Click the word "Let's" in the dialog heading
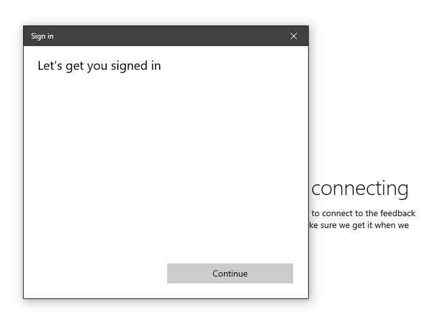Screen dimensions: 421x332 (x=50, y=65)
